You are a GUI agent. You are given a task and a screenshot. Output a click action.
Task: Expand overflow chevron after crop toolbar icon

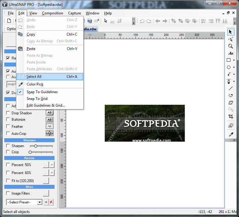pyautogui.click(x=134, y=21)
